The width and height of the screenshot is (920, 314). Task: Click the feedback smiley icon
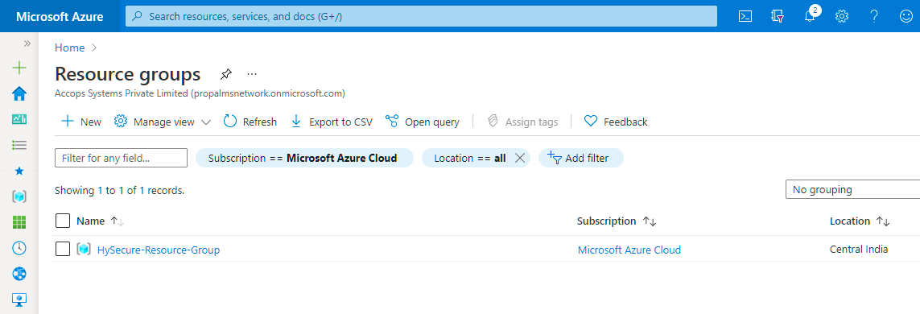[906, 16]
